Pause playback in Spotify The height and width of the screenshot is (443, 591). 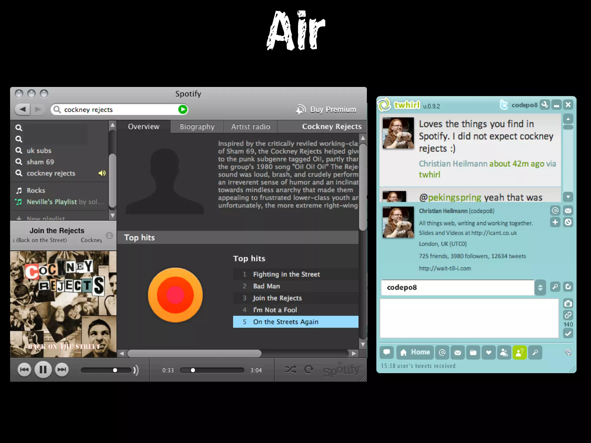(43, 369)
